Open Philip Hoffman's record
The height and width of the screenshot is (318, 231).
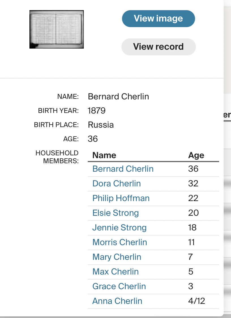(121, 198)
